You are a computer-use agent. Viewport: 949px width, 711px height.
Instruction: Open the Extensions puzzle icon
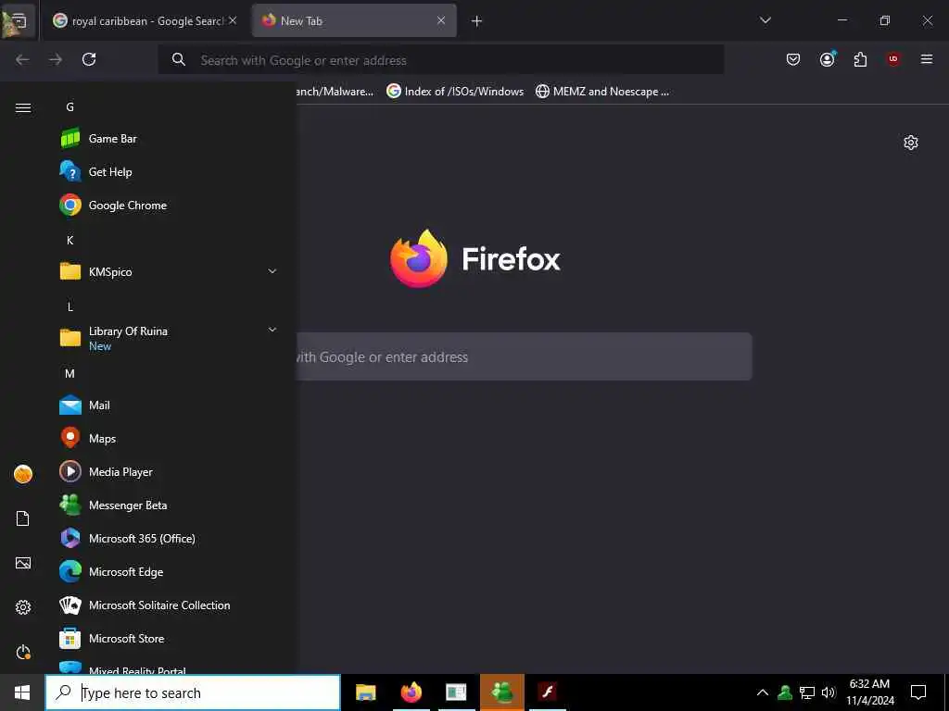[x=860, y=59]
